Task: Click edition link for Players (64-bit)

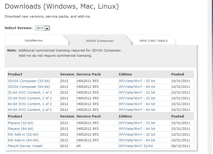Action: pos(137,129)
